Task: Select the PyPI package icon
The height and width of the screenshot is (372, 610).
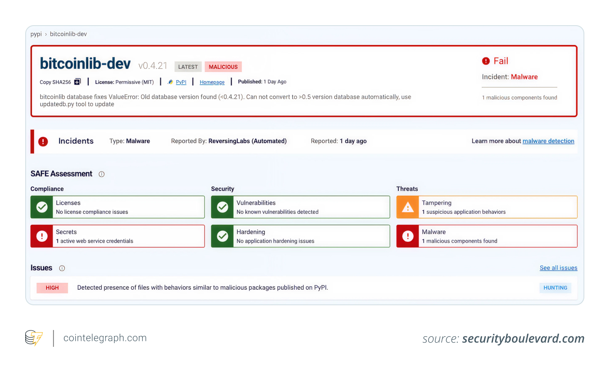Action: click(170, 82)
